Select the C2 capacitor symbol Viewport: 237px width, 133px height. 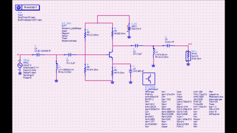pyautogui.click(x=137, y=45)
